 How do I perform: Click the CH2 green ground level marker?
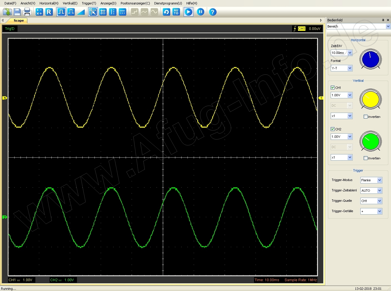coord(4,217)
